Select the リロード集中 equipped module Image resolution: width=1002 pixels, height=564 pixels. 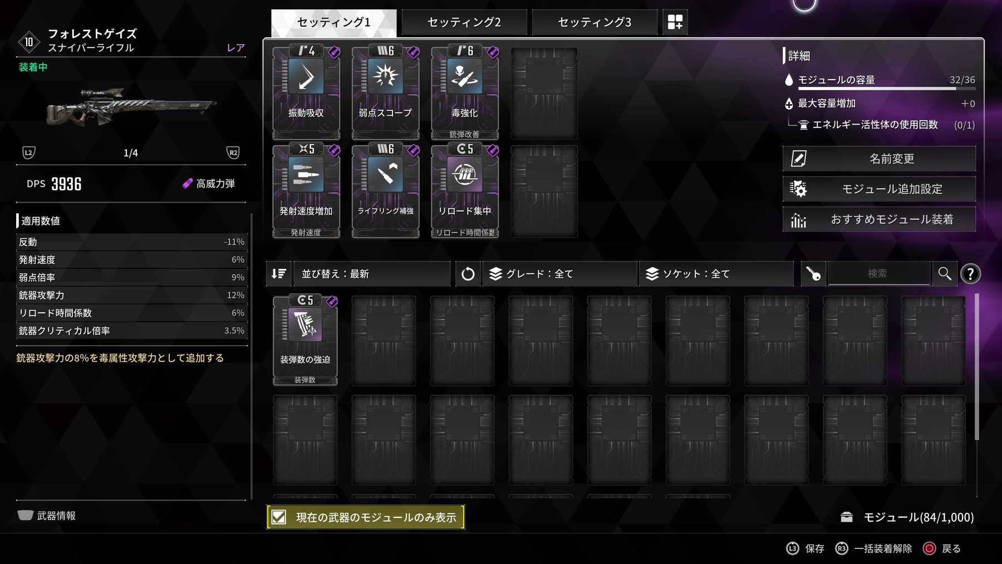(x=465, y=191)
